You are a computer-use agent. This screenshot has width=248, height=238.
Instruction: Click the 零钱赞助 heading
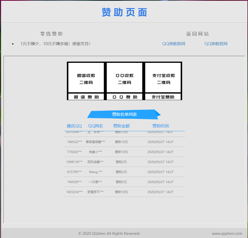(51, 34)
